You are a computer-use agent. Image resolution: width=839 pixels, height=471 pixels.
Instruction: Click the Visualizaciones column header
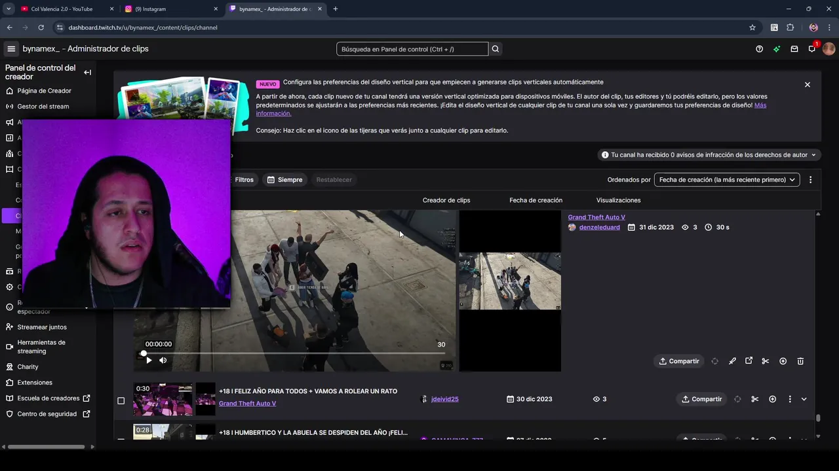tap(618, 200)
